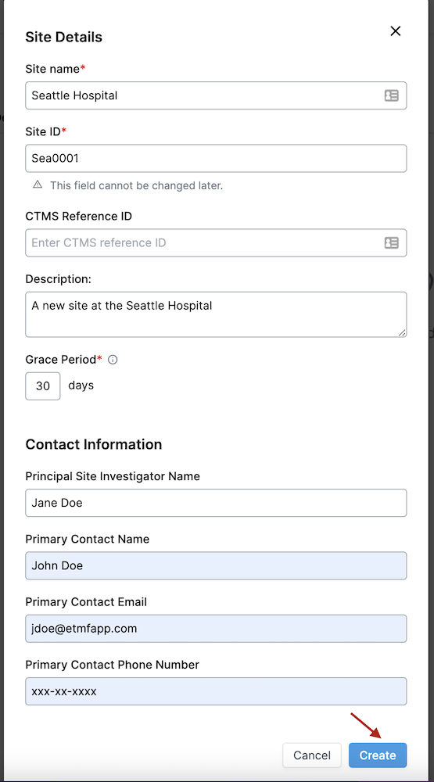Select the CTMS Reference ID input
Image resolution: width=434 pixels, height=782 pixels.
pyautogui.click(x=216, y=243)
